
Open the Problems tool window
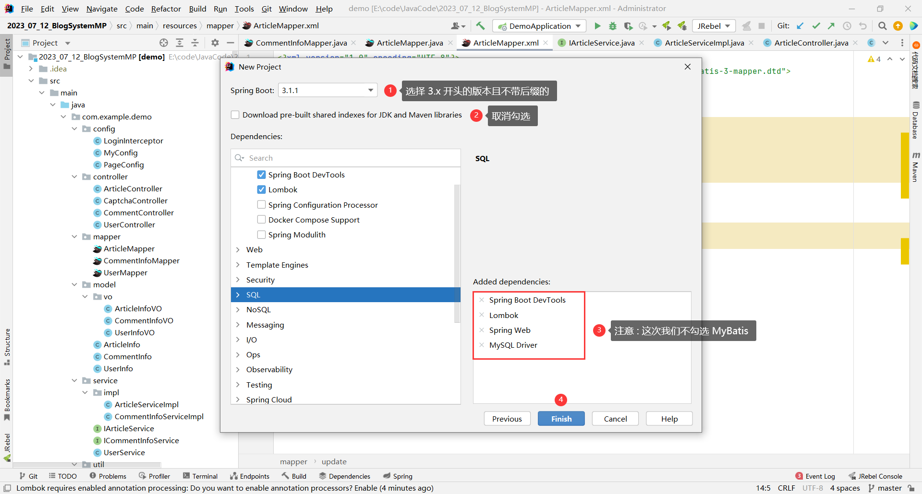[108, 476]
